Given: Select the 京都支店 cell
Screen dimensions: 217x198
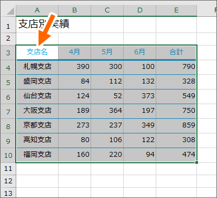Looking at the screenshot, I should click(x=37, y=126).
